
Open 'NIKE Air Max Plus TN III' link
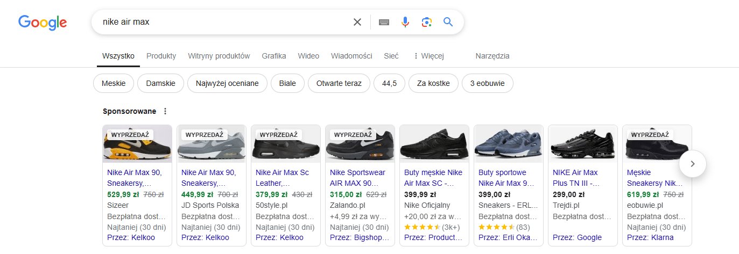pos(576,178)
